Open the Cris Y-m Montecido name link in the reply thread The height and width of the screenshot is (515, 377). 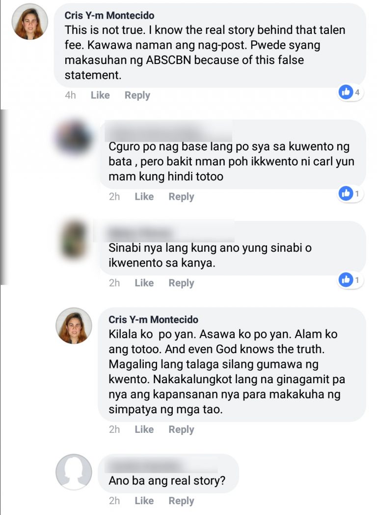pos(154,320)
